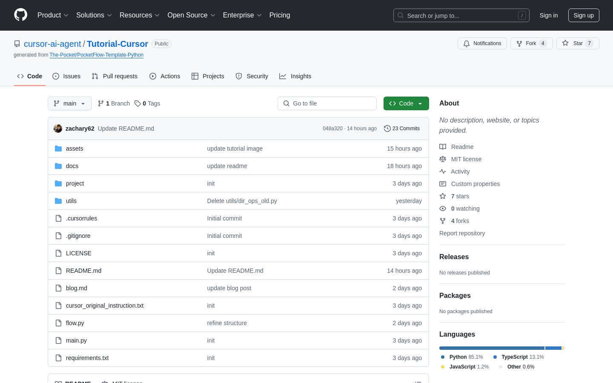Click the project folder icon
Screen dimensions: 613x383
[58, 183]
